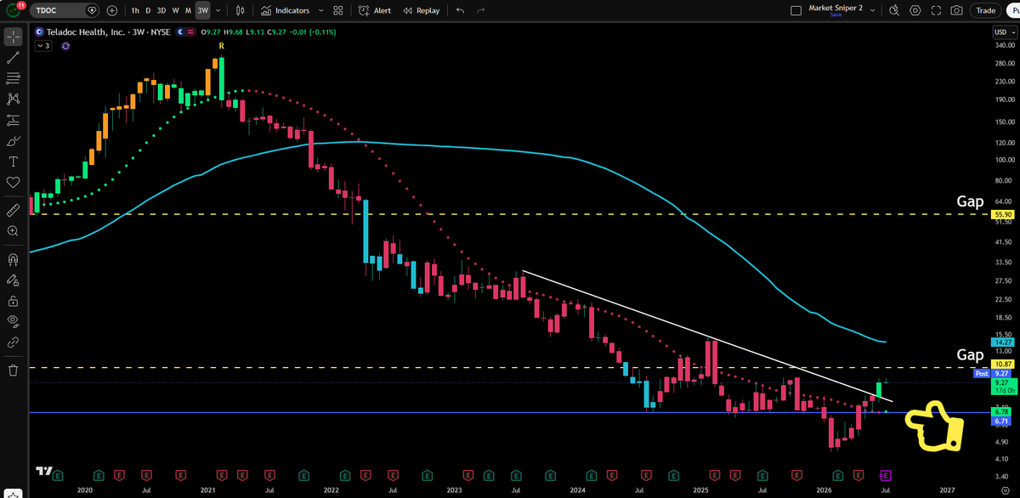Switch to the W timeframe

pos(175,10)
